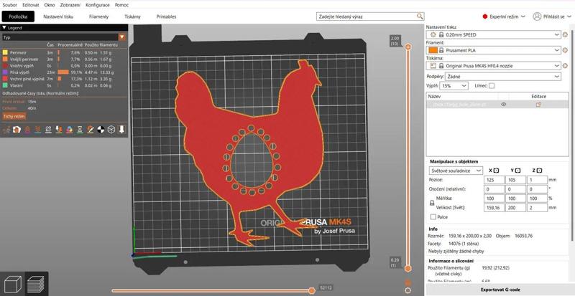Select the Podložka tab
The image size is (575, 296).
pos(18,16)
